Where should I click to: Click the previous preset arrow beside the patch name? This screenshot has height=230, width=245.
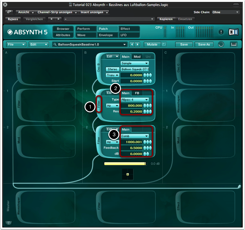pyautogui.click(x=132, y=45)
